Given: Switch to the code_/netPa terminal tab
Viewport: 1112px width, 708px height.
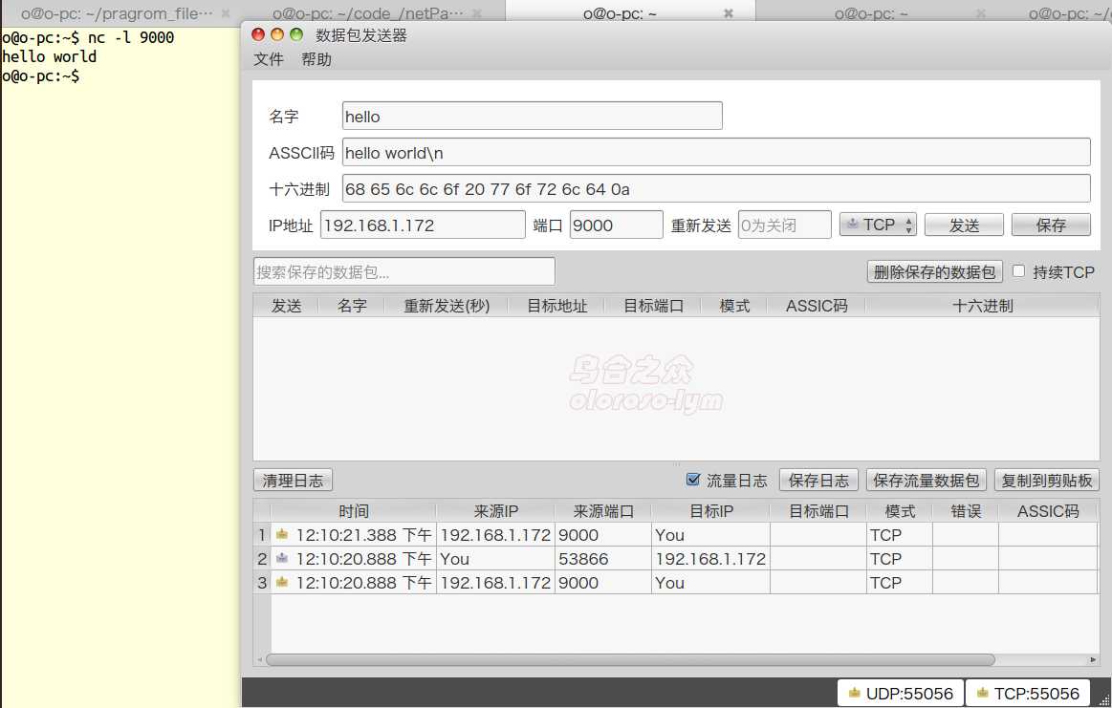Looking at the screenshot, I should tap(368, 13).
